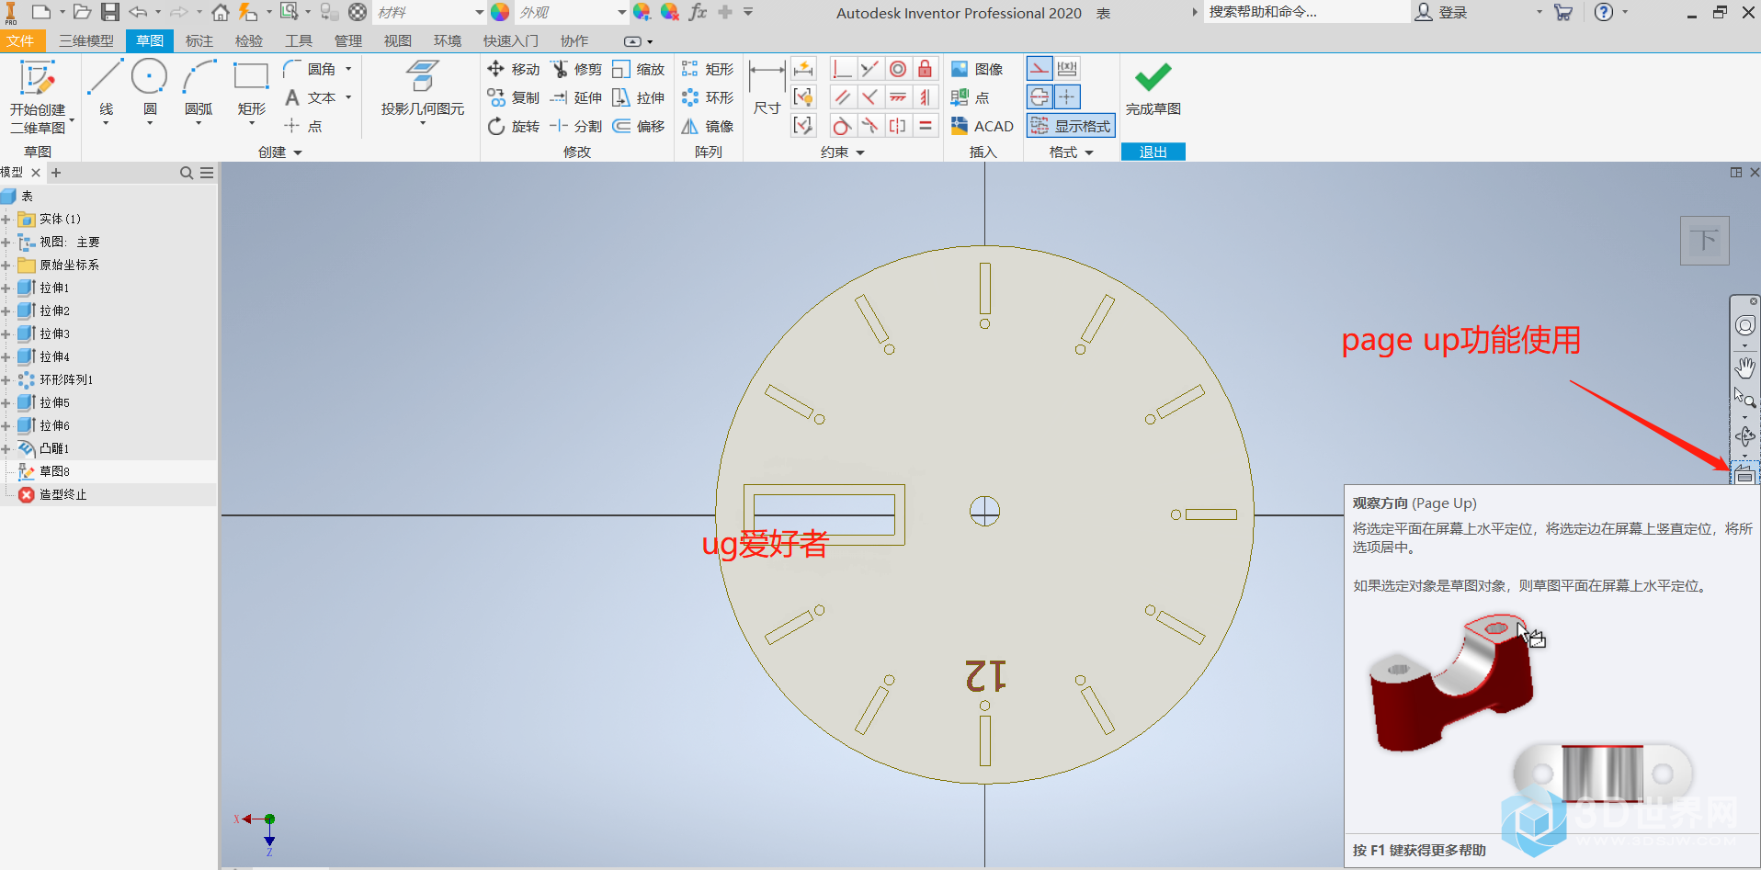
Task: Click the Scale (缩放) tool
Action: click(x=638, y=69)
